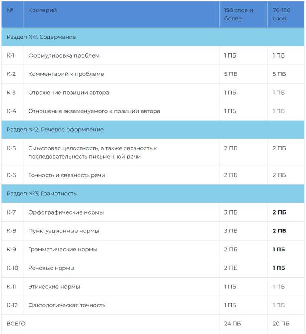Click the 'Орфографические нормы' criterion cell

[66, 212]
